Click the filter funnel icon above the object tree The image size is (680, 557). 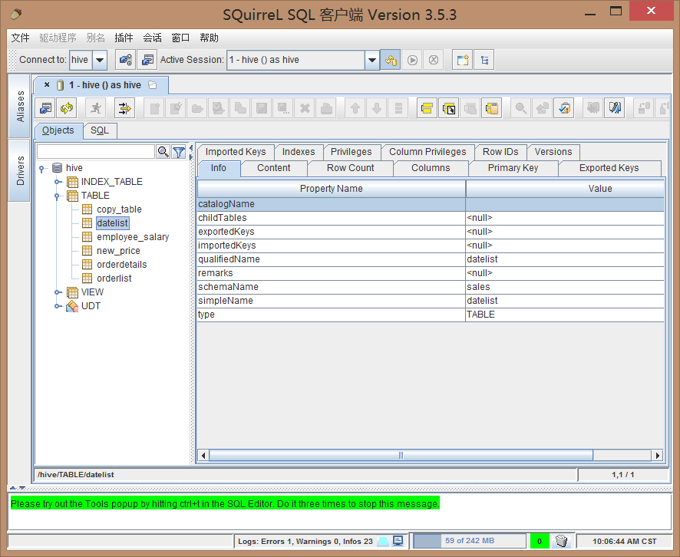tap(179, 152)
